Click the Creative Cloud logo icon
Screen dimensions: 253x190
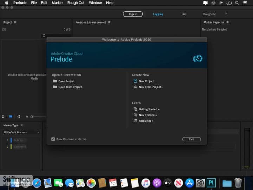click(x=197, y=58)
